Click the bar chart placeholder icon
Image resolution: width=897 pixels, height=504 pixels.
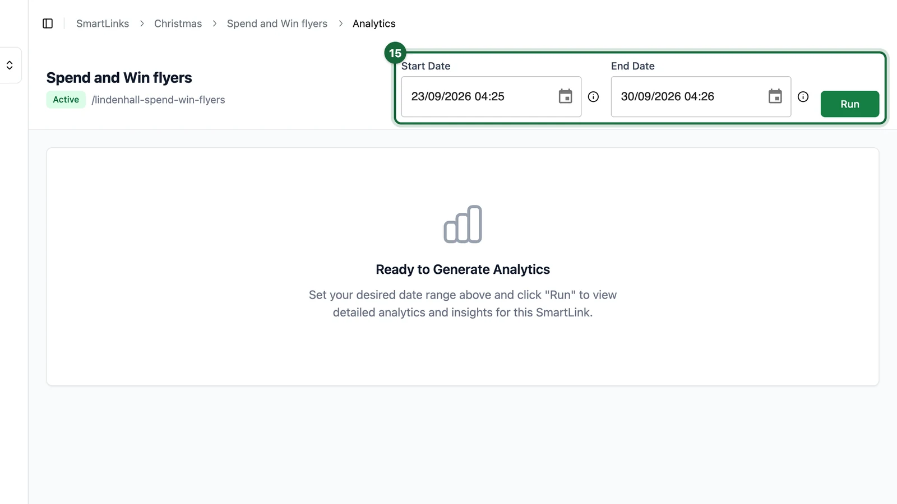pos(463,224)
